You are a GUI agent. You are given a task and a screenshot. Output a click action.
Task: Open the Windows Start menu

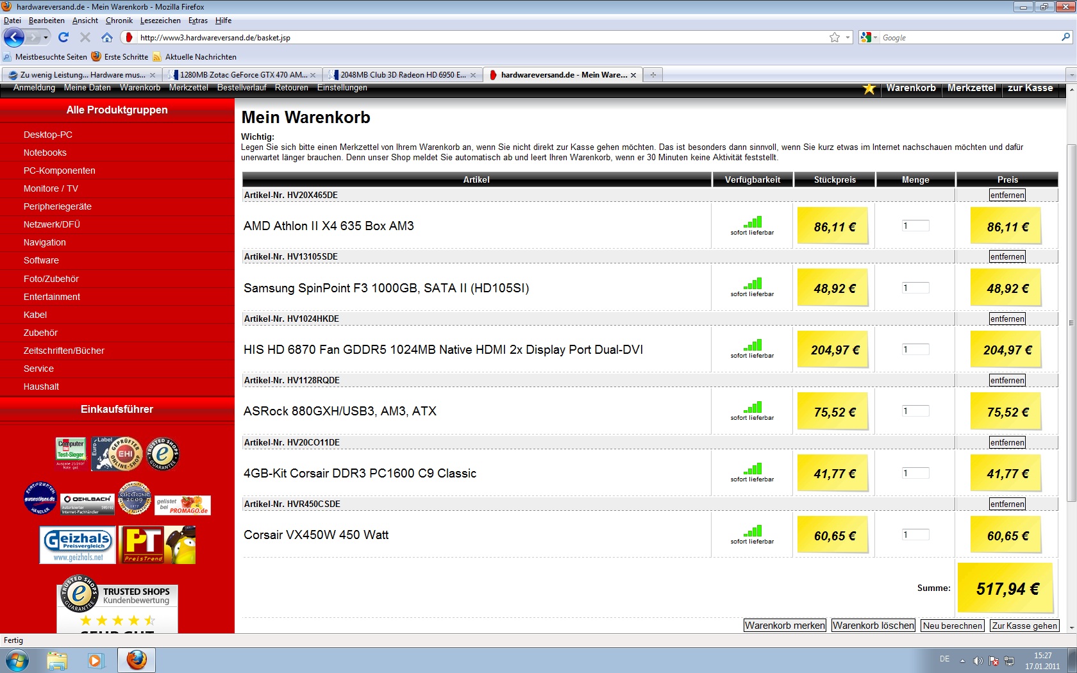coord(17,660)
